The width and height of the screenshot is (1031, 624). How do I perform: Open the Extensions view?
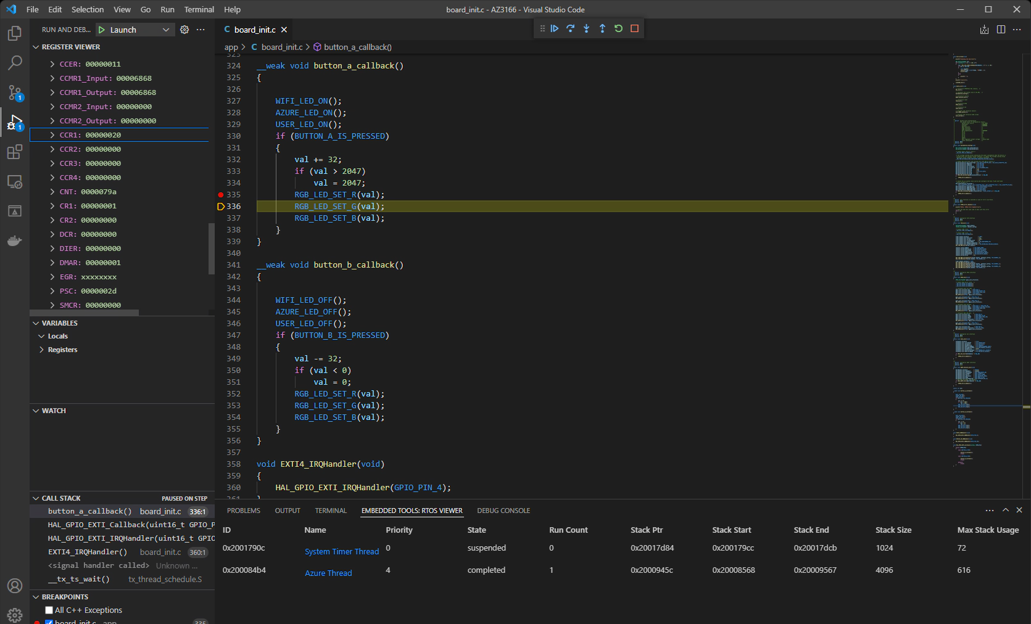[15, 152]
